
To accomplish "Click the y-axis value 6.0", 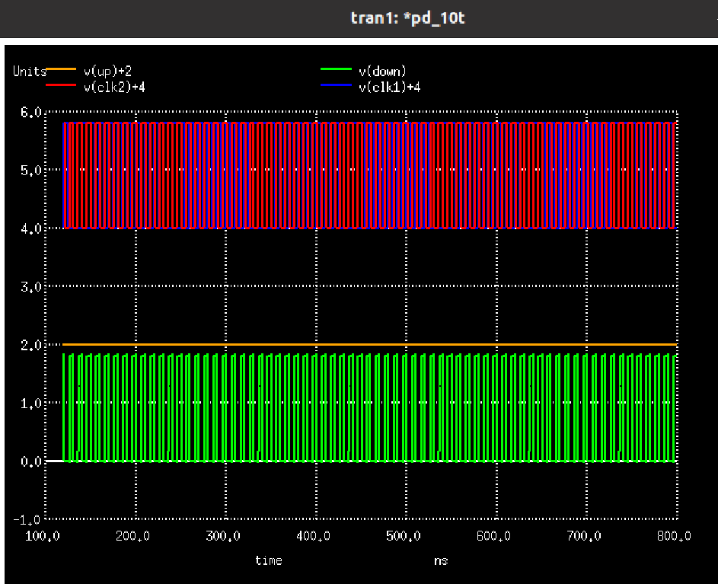I will [31, 112].
